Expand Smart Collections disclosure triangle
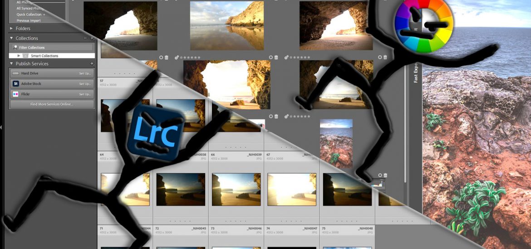The height and width of the screenshot is (249, 531). tap(19, 56)
